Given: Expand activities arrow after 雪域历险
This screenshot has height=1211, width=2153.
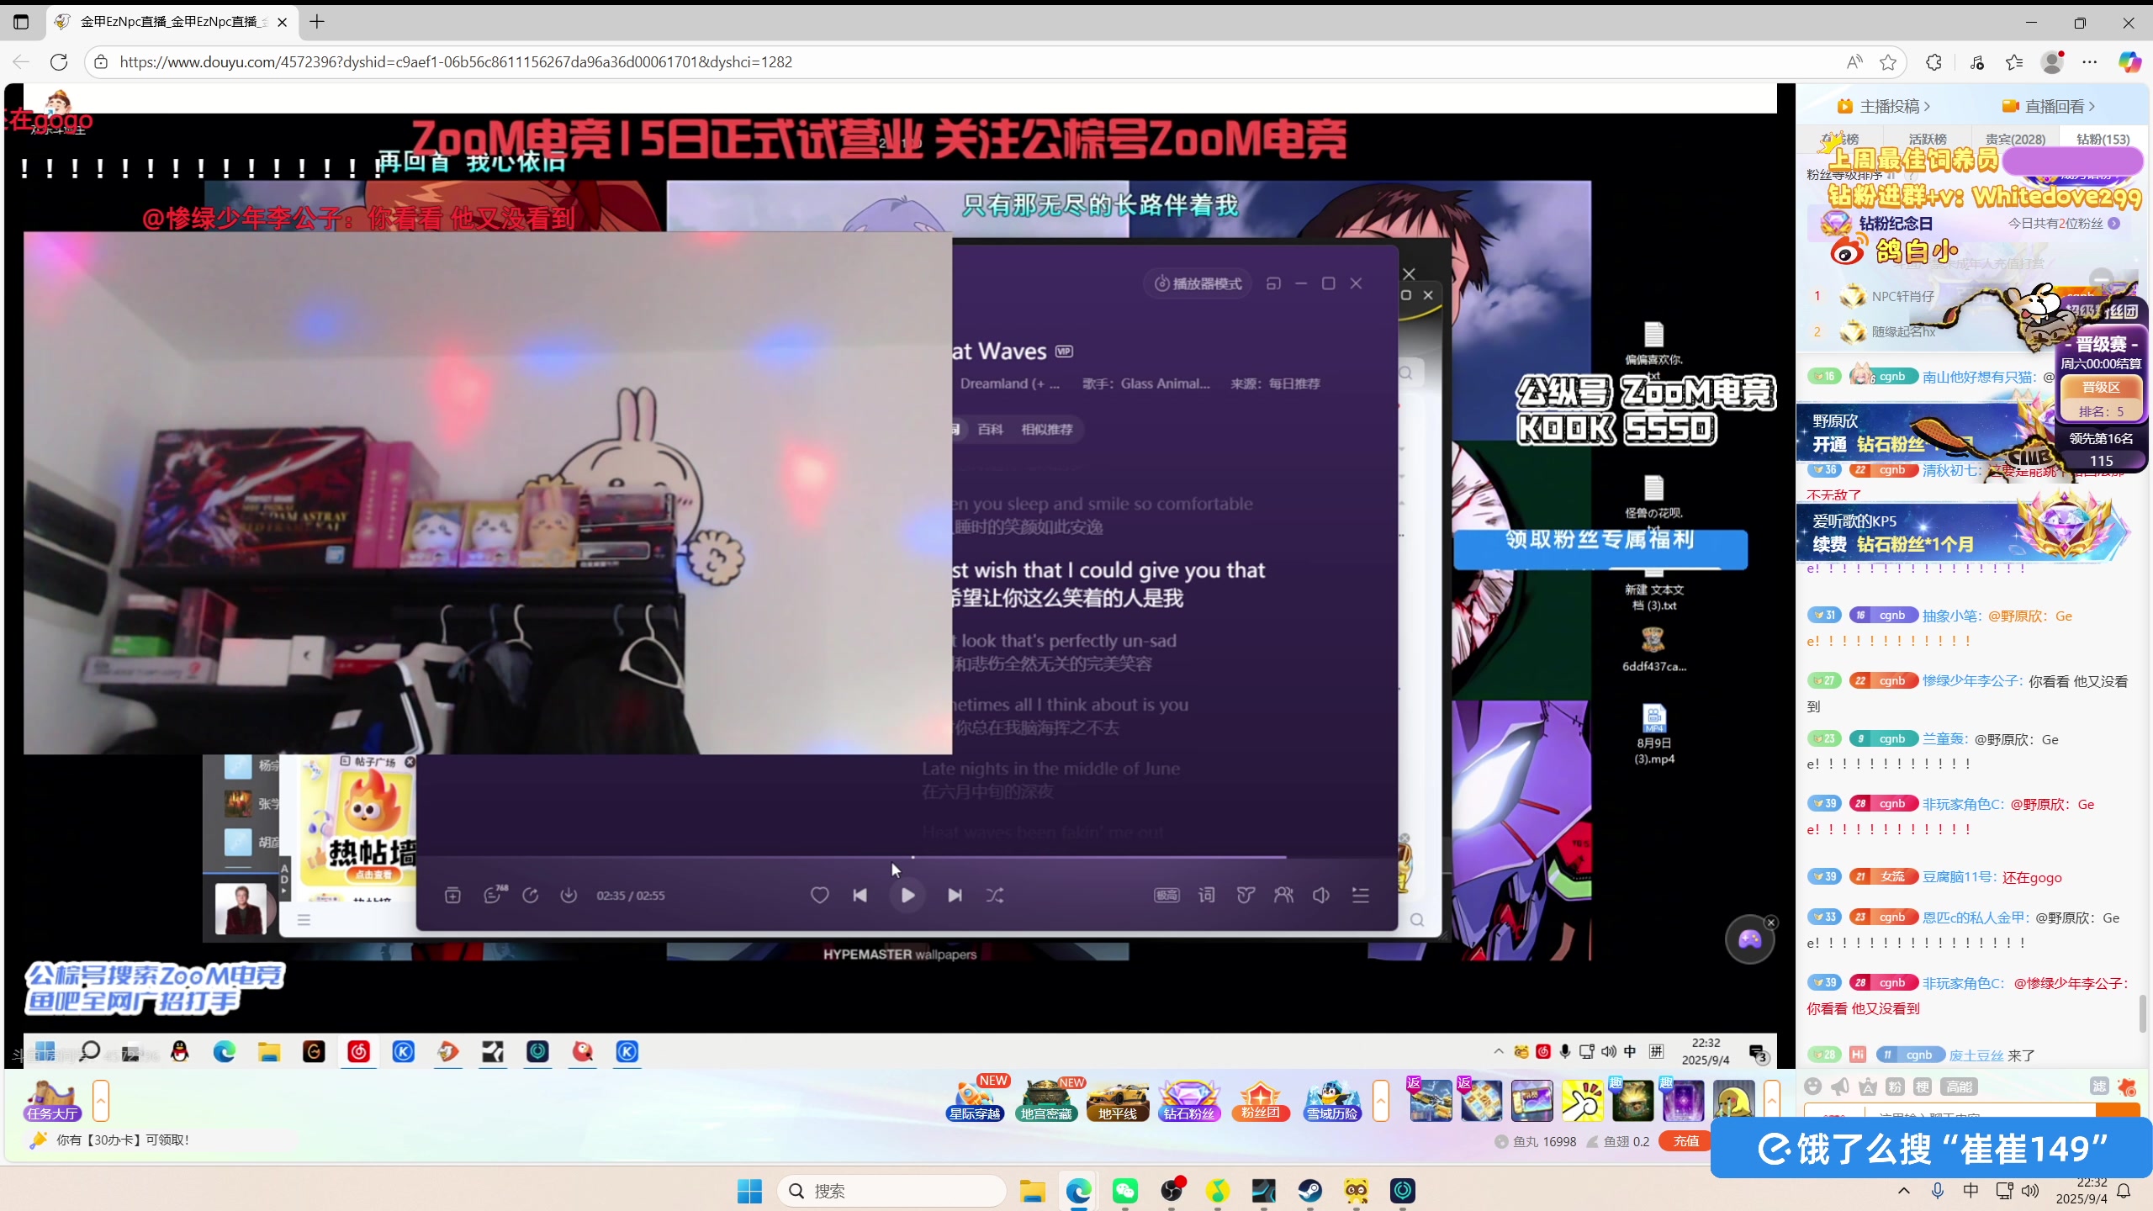Looking at the screenshot, I should pyautogui.click(x=1380, y=1101).
